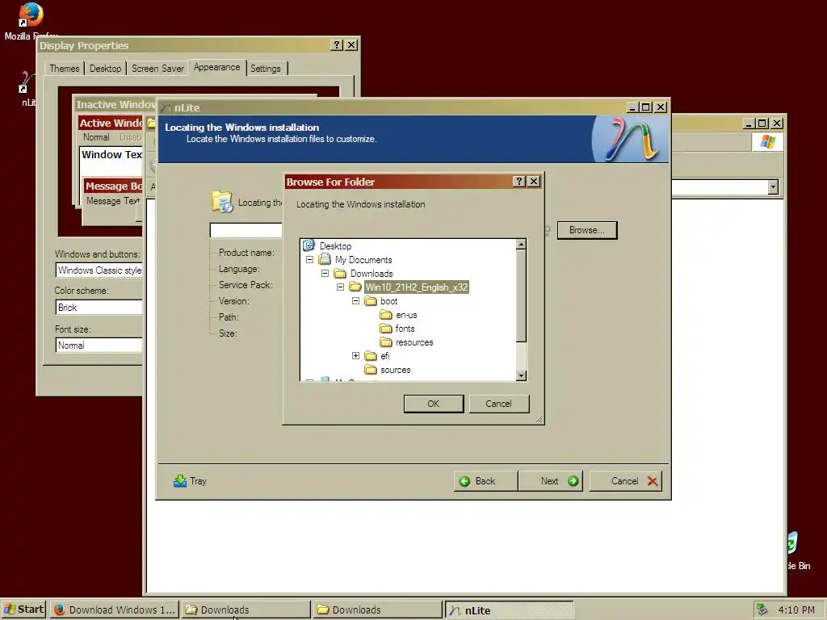
Task: Click the nLite taskbar button
Action: [509, 610]
